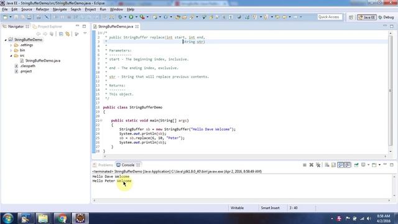Select the Java EE perspective button
Image resolution: width=398 pixels, height=224 pixels.
[366, 17]
